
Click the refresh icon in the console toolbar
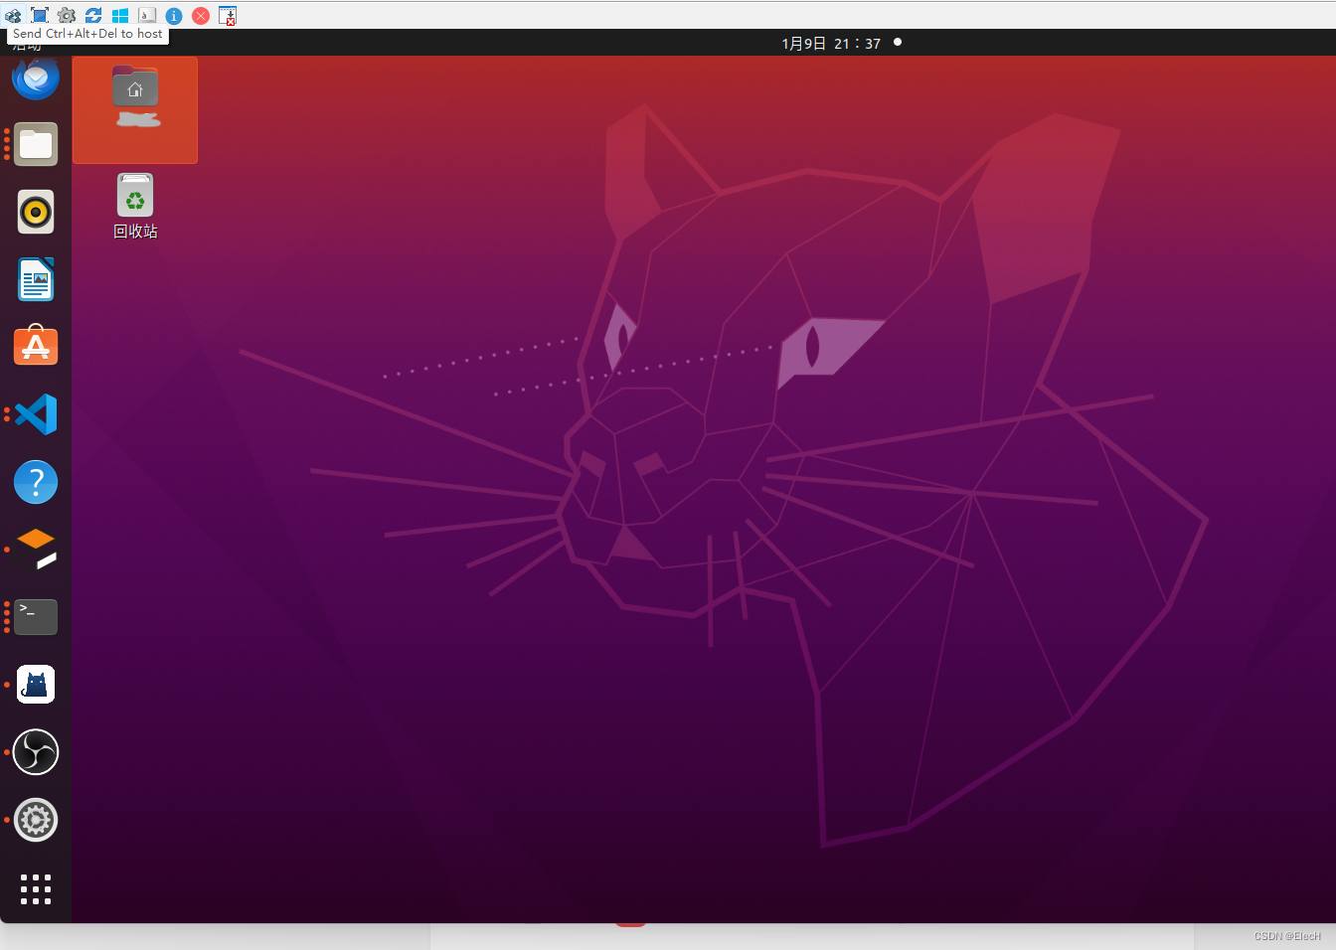point(92,15)
